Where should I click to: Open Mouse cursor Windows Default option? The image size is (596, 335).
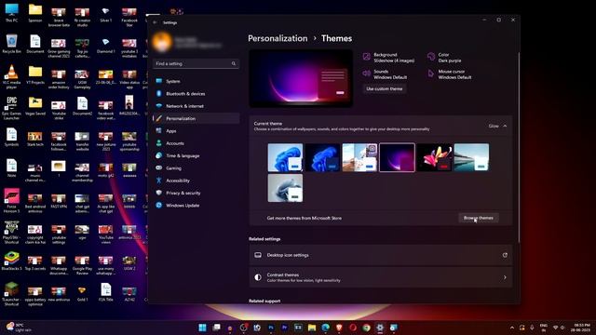click(449, 74)
